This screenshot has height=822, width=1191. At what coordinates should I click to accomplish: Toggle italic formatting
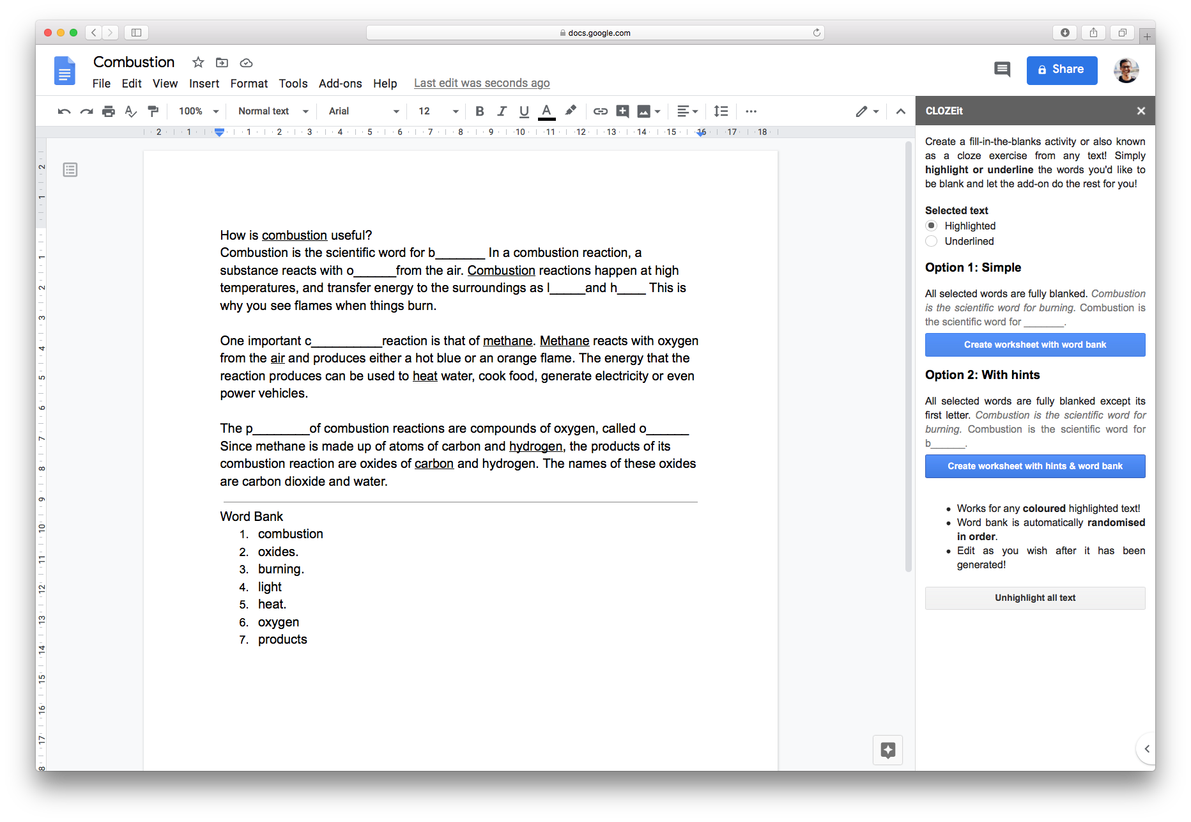502,111
